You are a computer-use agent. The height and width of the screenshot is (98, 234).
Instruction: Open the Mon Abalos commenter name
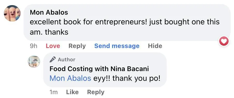[x=49, y=12]
